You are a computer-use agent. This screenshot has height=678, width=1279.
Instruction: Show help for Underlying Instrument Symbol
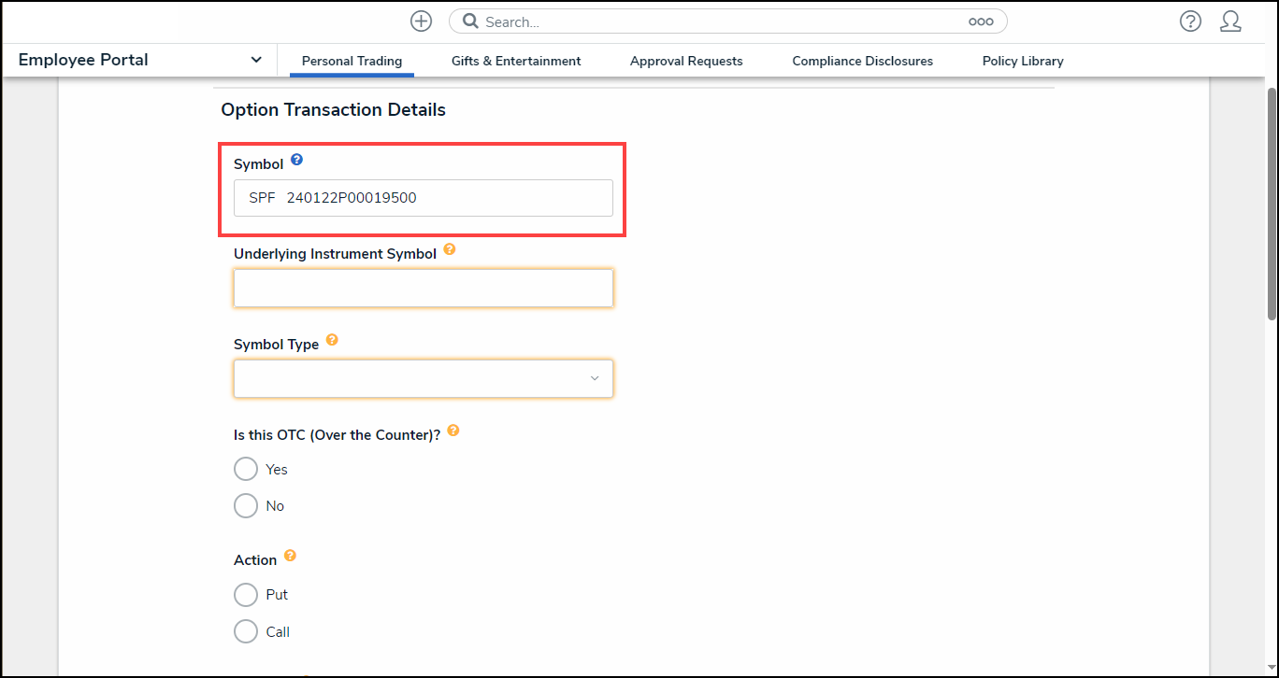[450, 250]
